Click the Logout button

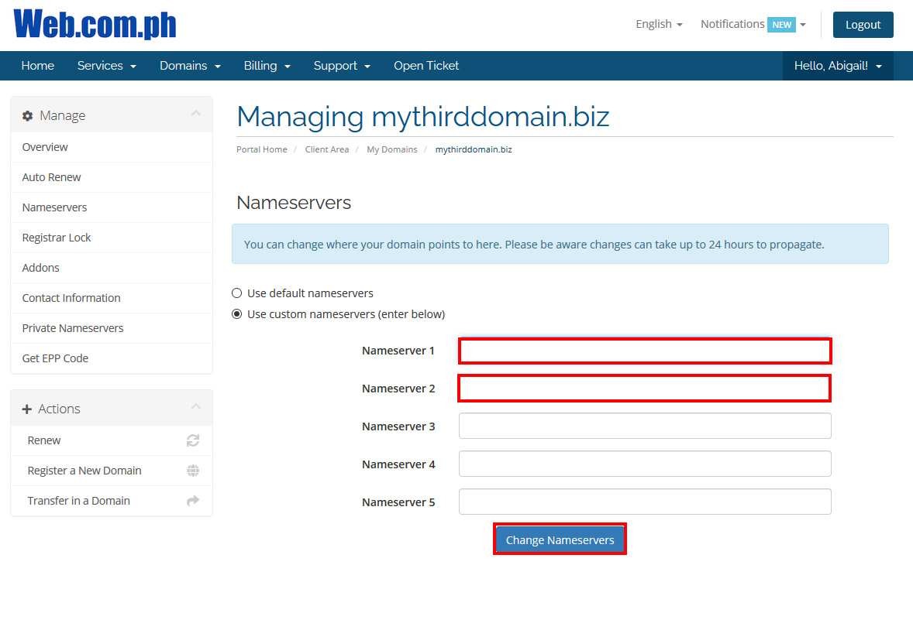(863, 25)
